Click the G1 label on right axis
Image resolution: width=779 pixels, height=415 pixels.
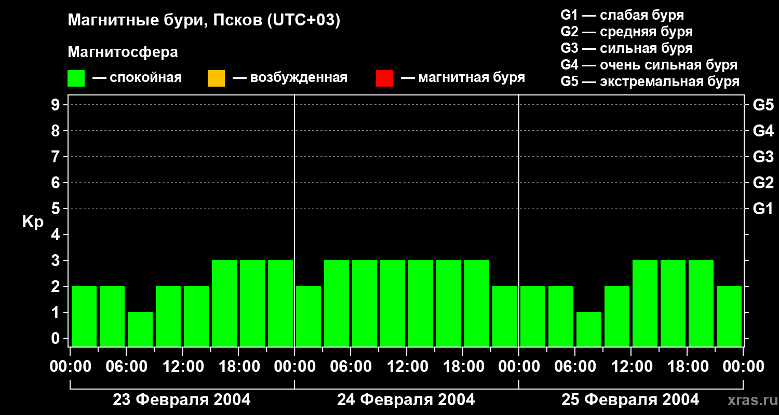tap(763, 209)
